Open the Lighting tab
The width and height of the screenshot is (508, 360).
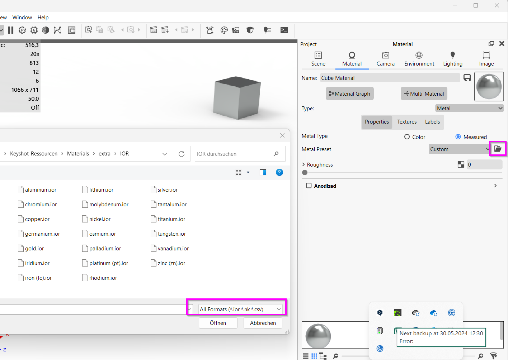point(453,59)
